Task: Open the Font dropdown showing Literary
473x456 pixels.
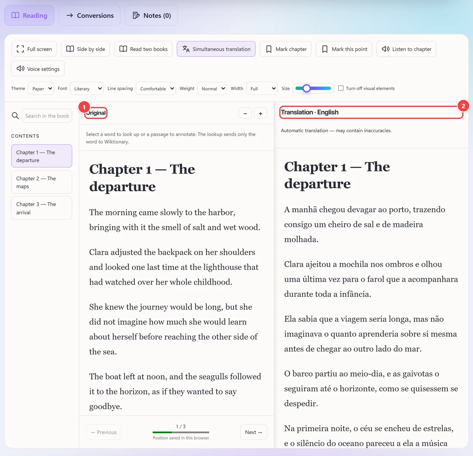Action: 86,89
